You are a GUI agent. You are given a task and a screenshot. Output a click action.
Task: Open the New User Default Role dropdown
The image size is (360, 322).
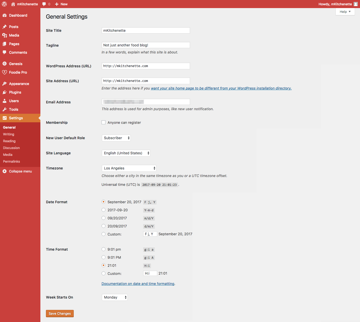(116, 138)
